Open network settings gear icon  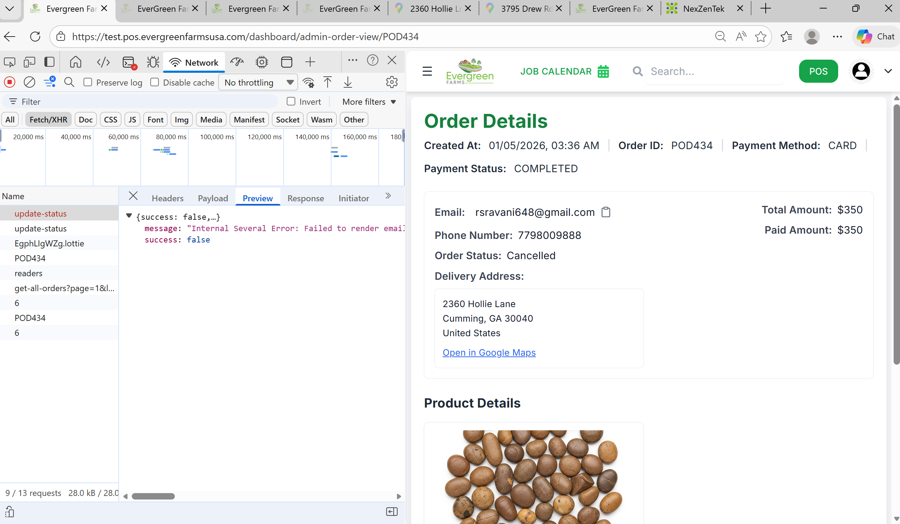[x=392, y=82]
